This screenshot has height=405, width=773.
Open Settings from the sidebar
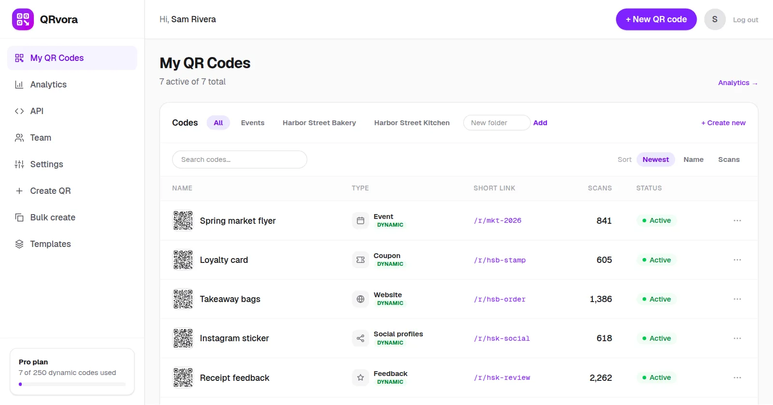72,164
